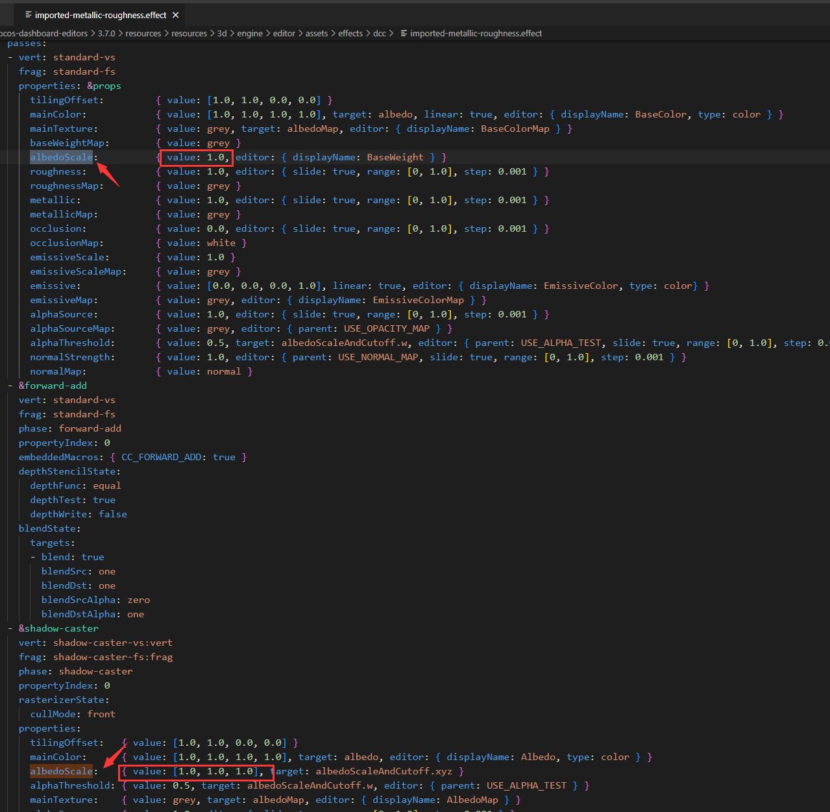830x812 pixels.
Task: Open the engine breadcrumb segment
Action: [x=250, y=33]
